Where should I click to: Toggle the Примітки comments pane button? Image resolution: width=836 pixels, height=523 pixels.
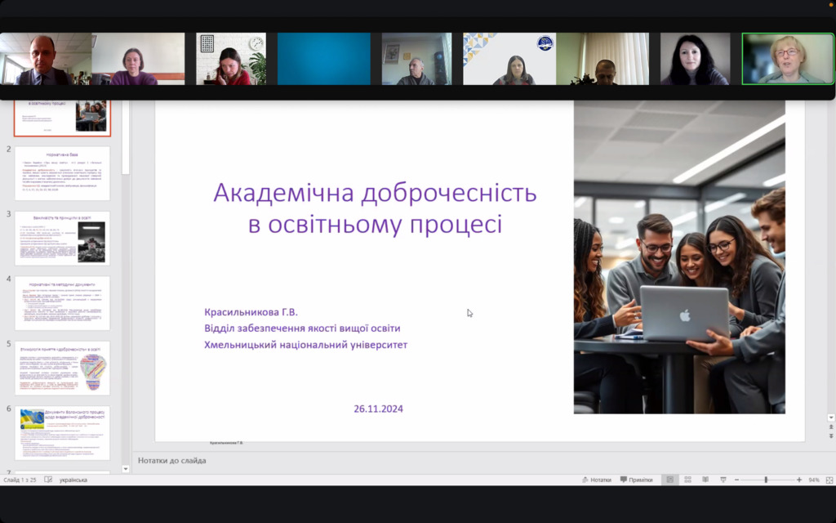tap(636, 480)
